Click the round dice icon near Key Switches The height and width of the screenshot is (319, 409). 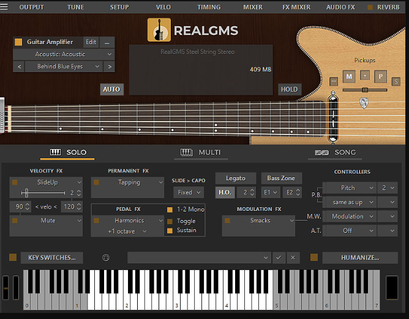[106, 257]
